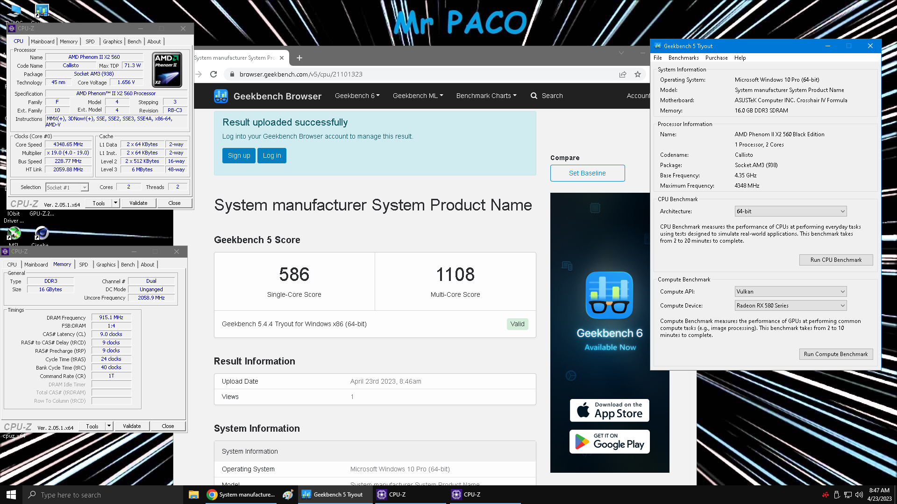Click the Core Speed 4348.65 MHz value

pyautogui.click(x=68, y=145)
